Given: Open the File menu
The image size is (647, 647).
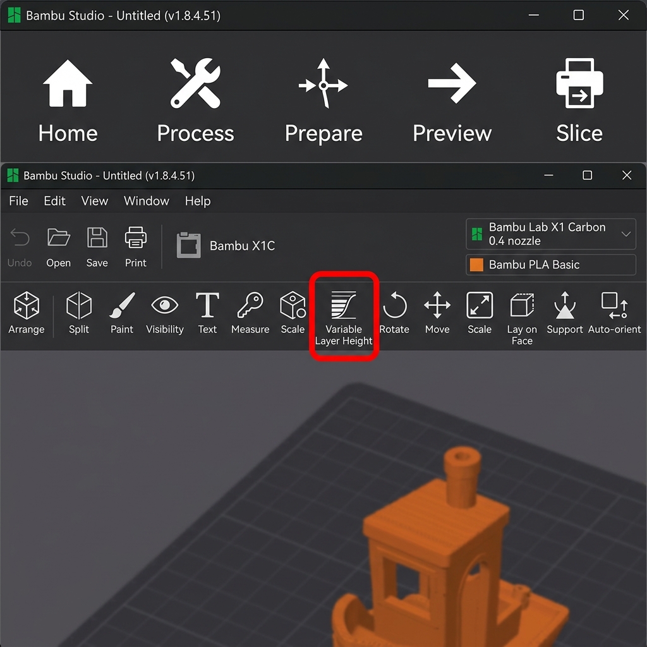Looking at the screenshot, I should pyautogui.click(x=18, y=201).
